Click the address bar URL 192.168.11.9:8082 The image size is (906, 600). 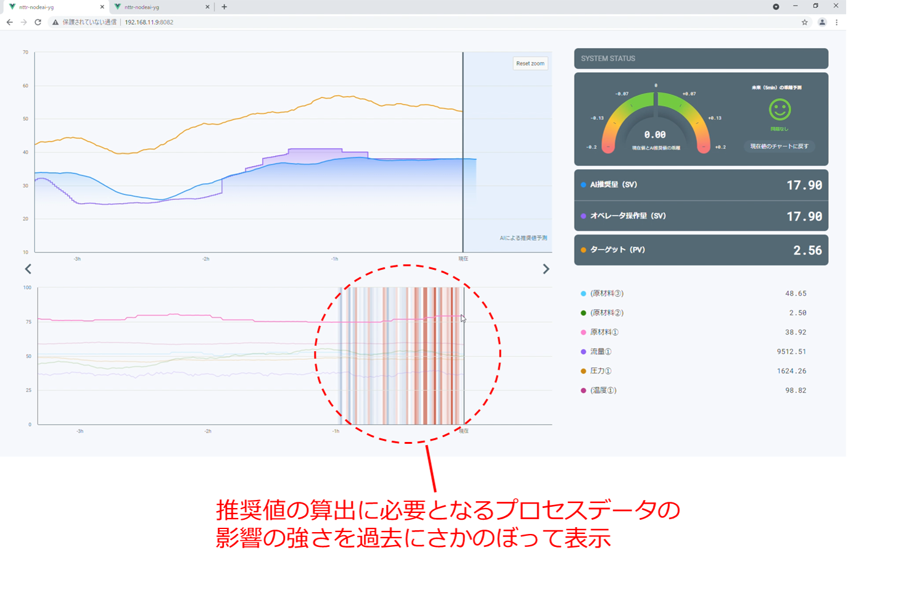(x=149, y=22)
